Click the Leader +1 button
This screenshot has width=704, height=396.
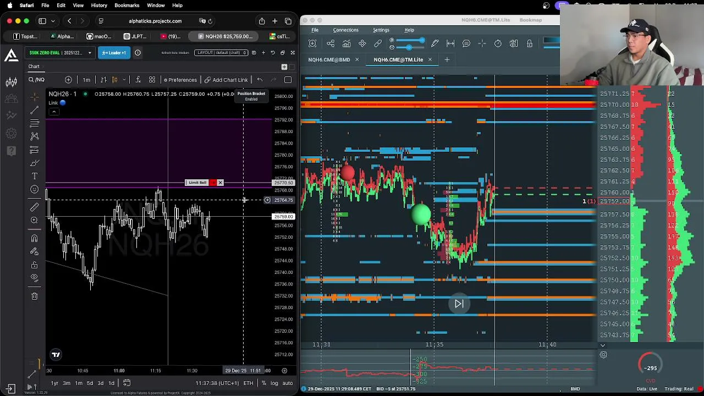coord(114,53)
